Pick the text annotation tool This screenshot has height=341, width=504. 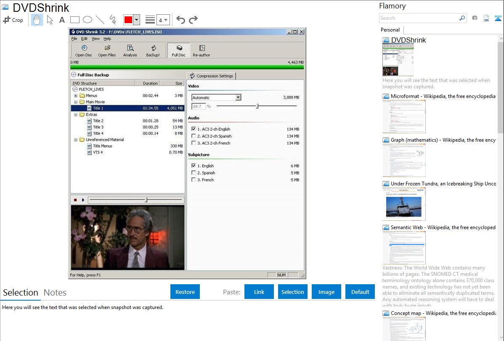point(62,20)
